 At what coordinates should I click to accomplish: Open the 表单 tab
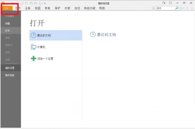tap(47, 8)
